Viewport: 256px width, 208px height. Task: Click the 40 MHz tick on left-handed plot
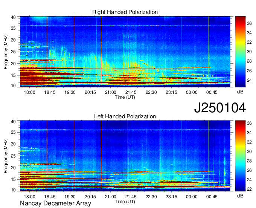tap(13, 122)
